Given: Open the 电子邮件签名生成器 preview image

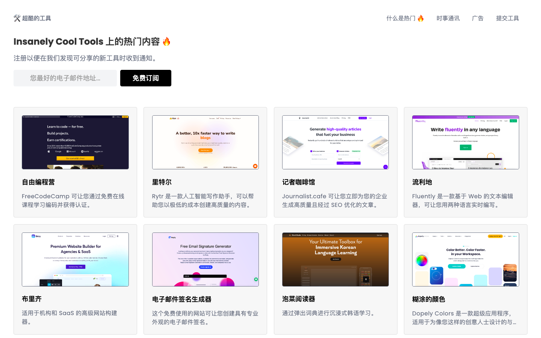Looking at the screenshot, I should click(205, 259).
